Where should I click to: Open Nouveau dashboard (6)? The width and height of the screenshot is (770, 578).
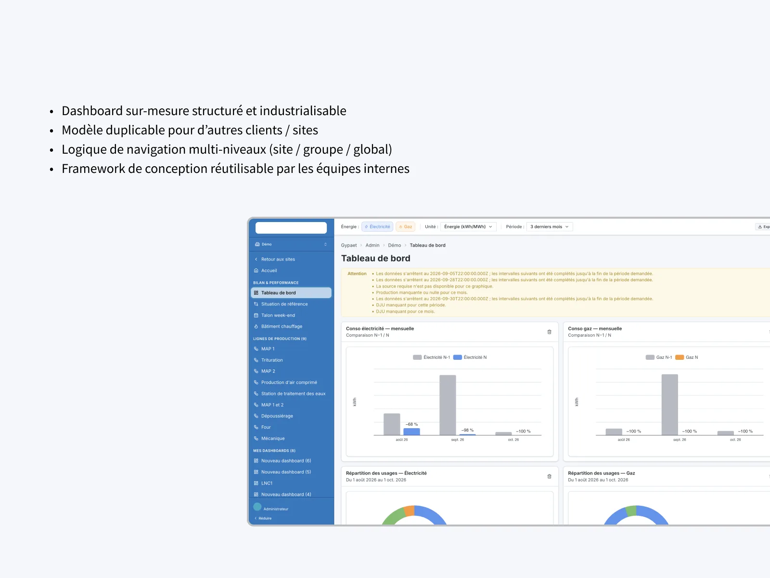click(x=291, y=461)
